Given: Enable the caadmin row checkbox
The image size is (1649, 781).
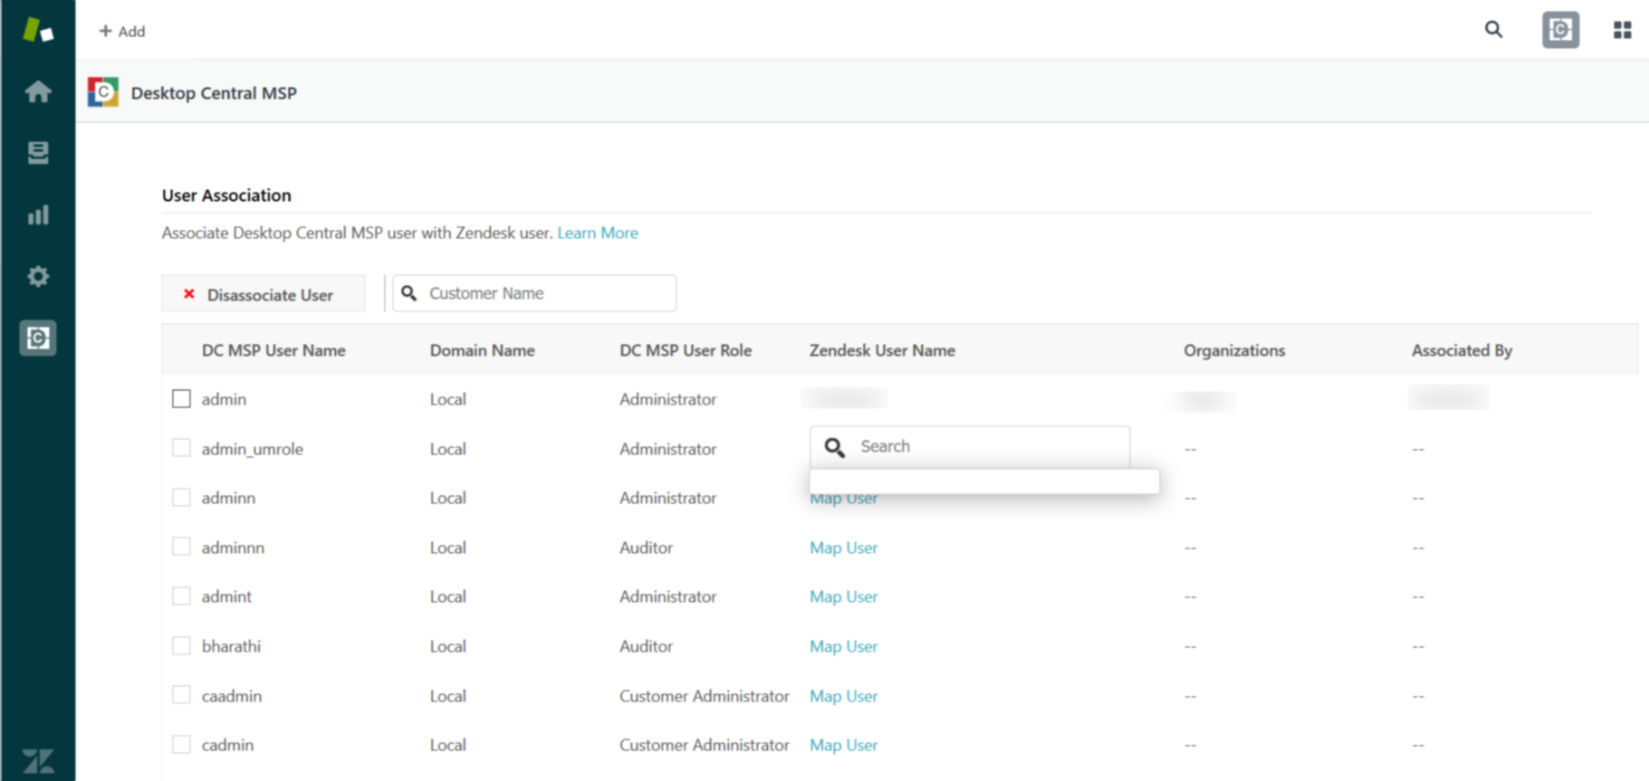Looking at the screenshot, I should coord(181,695).
